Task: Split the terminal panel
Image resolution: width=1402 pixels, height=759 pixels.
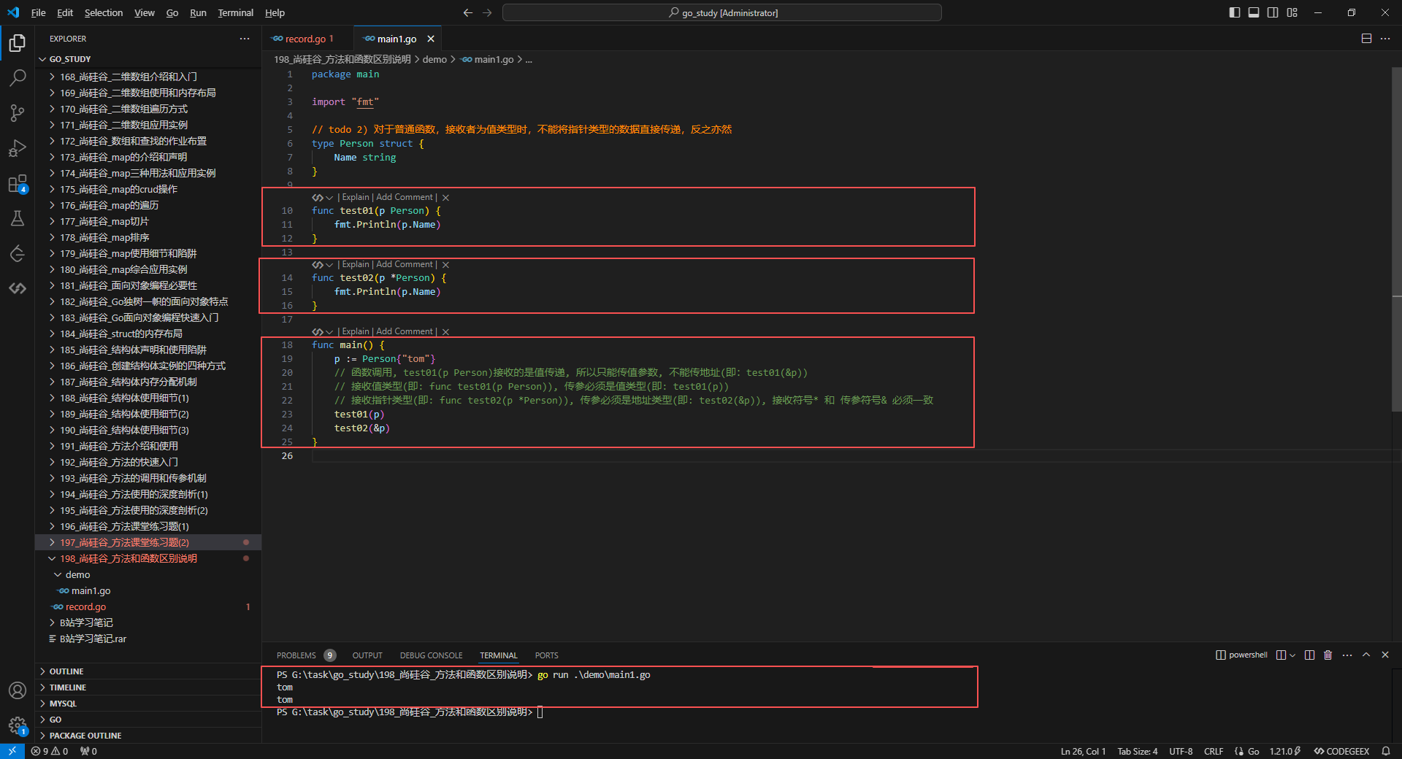Action: (1309, 655)
